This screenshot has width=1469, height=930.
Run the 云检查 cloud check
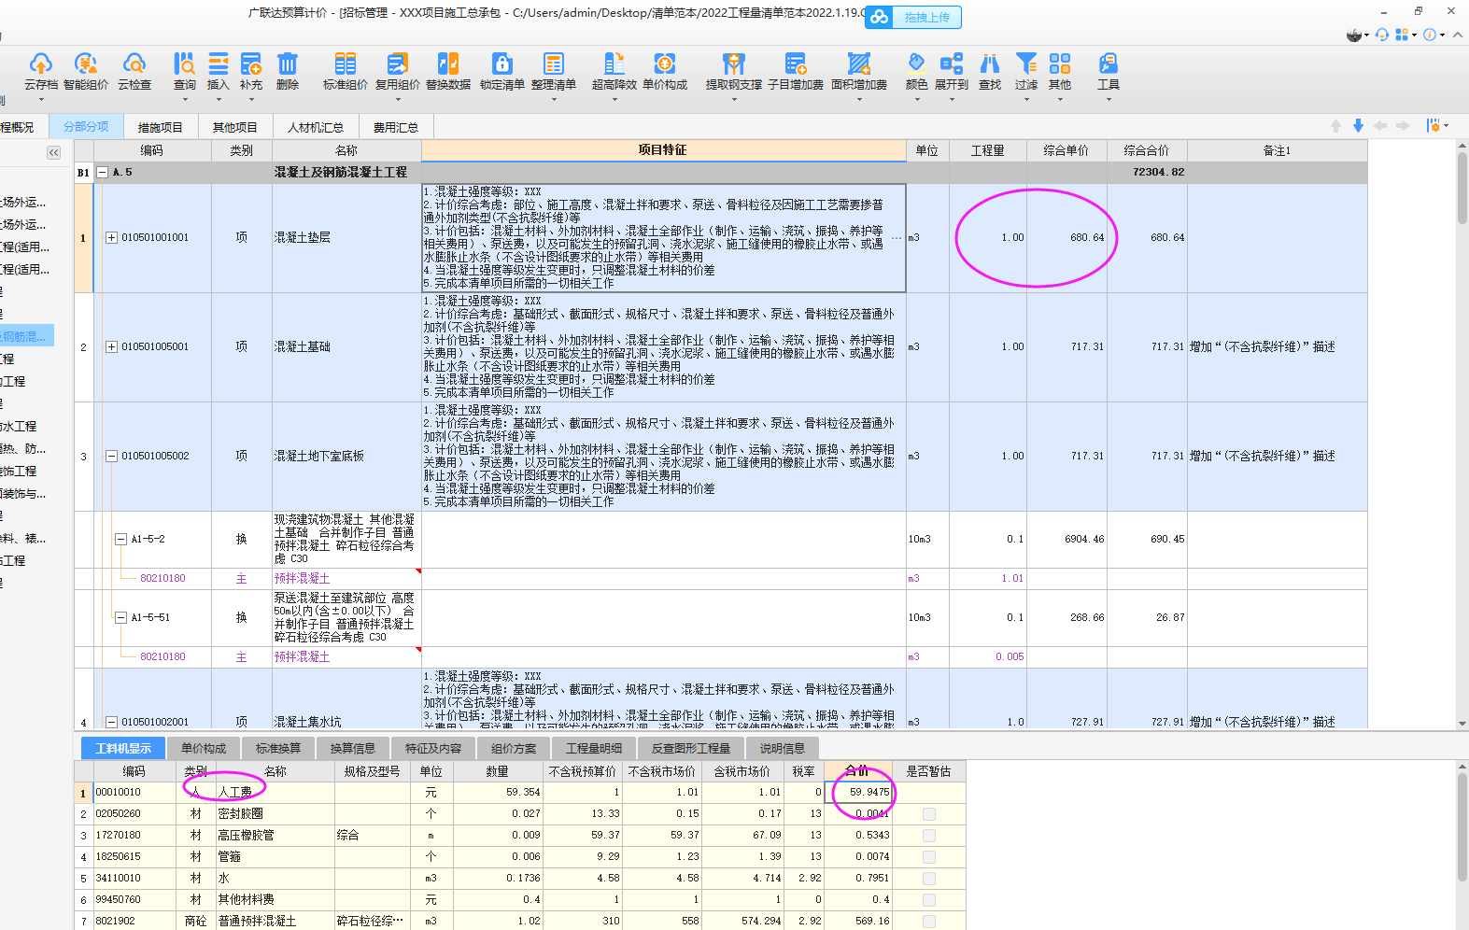coord(134,71)
